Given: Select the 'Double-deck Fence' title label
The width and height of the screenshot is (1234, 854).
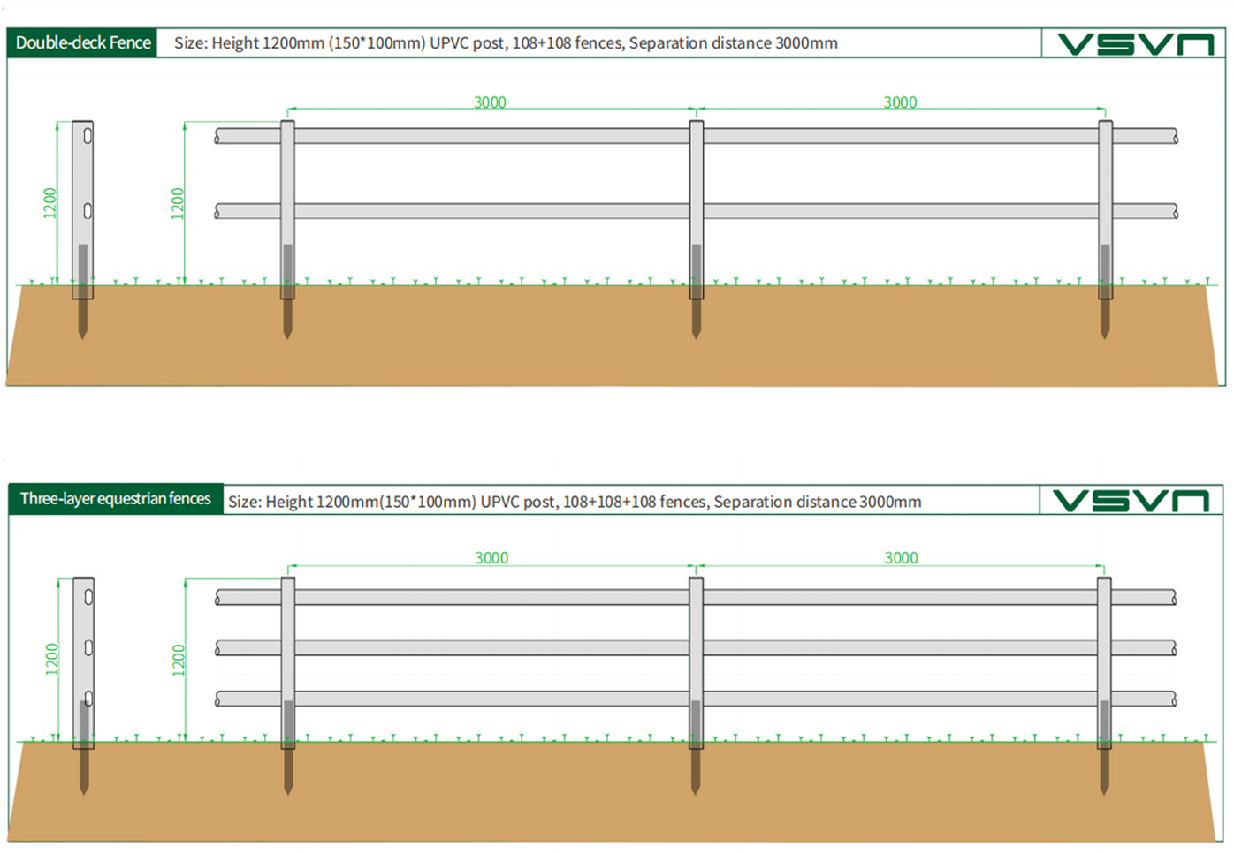Looking at the screenshot, I should (x=83, y=42).
